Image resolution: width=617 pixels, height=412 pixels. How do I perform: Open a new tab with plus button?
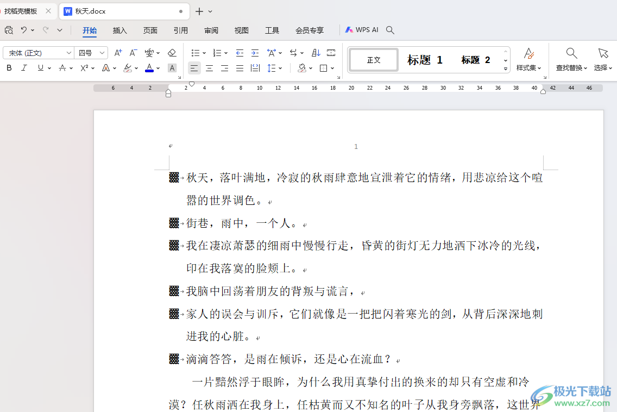tap(199, 11)
